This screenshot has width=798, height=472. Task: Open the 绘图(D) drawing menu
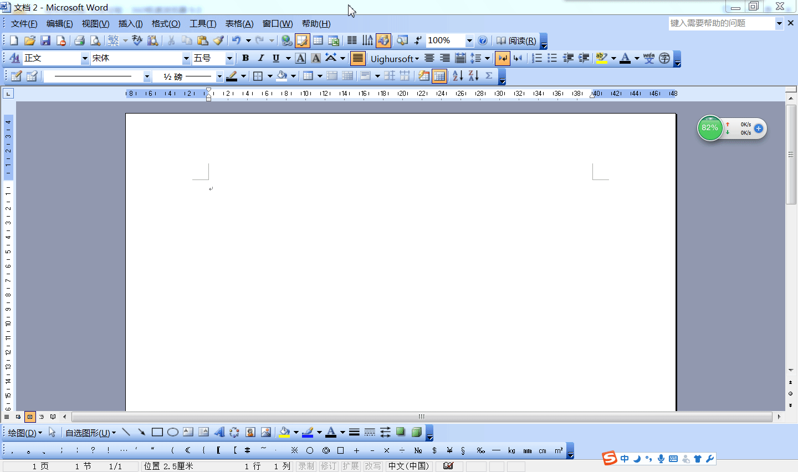(25, 433)
